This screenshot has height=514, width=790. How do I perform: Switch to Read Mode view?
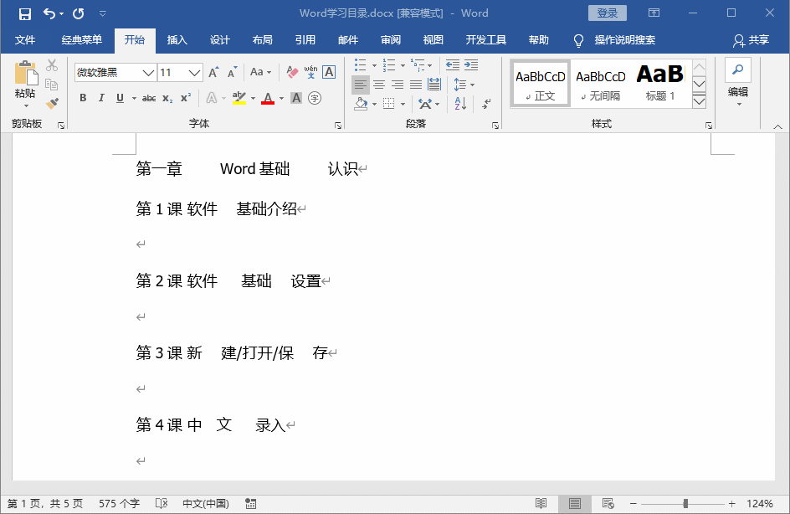click(541, 503)
